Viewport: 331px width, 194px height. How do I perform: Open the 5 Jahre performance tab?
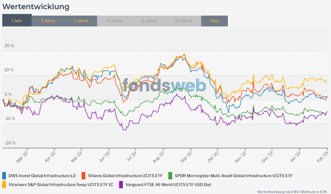(81, 21)
